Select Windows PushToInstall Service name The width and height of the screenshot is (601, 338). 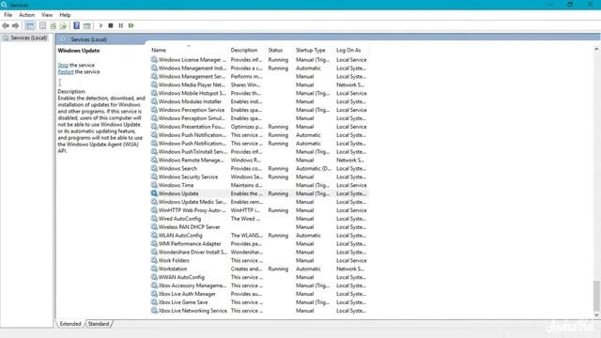(193, 152)
